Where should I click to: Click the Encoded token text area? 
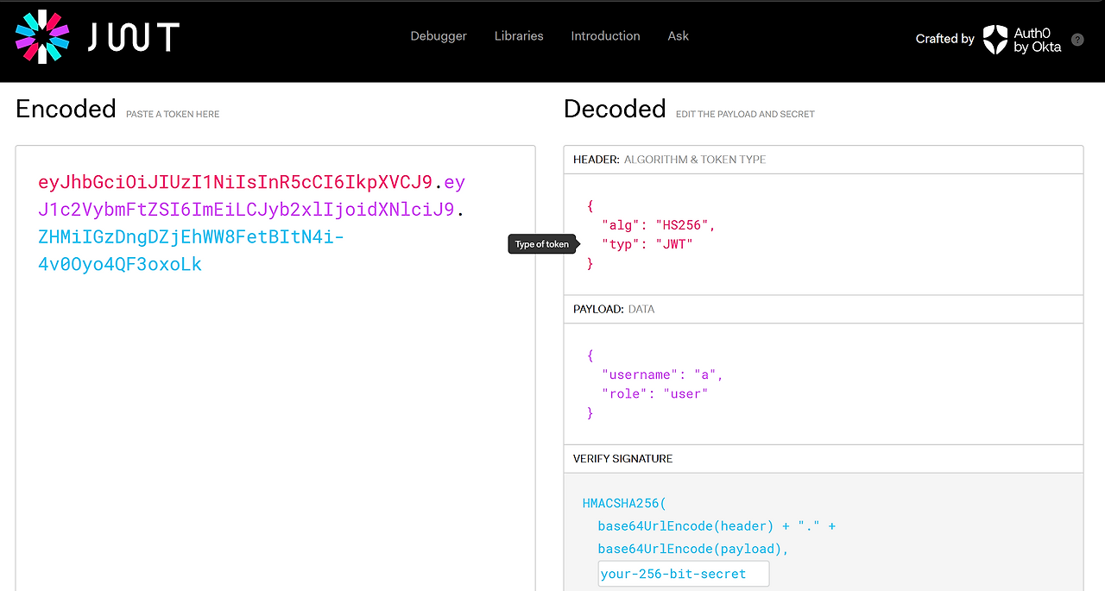[x=275, y=368]
